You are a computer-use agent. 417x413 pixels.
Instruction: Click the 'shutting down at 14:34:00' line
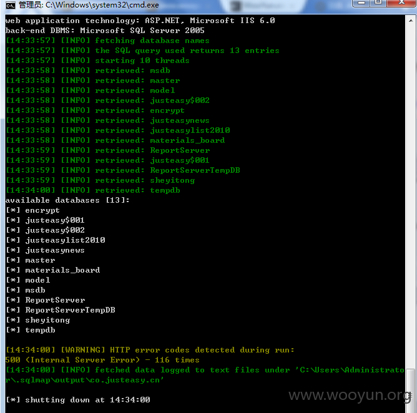point(77,400)
